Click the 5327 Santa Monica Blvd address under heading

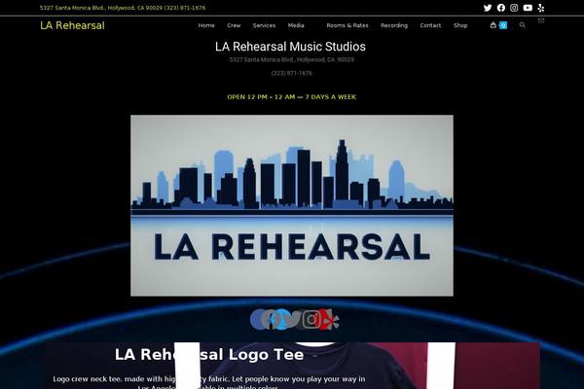click(292, 59)
